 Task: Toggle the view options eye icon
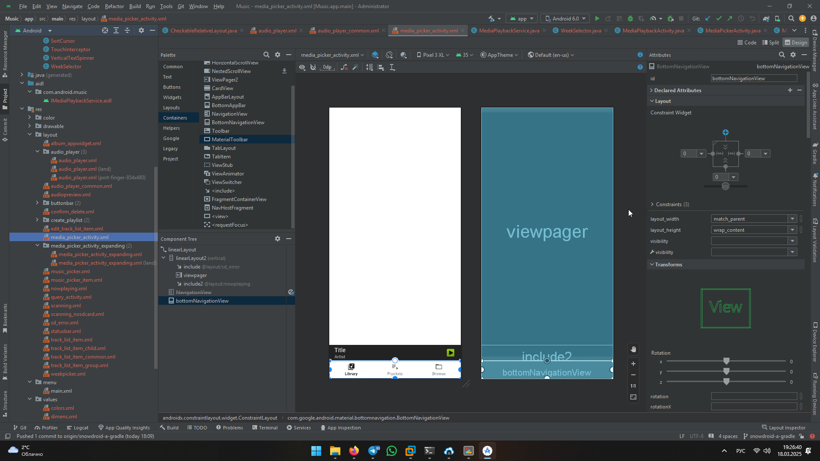(x=302, y=67)
